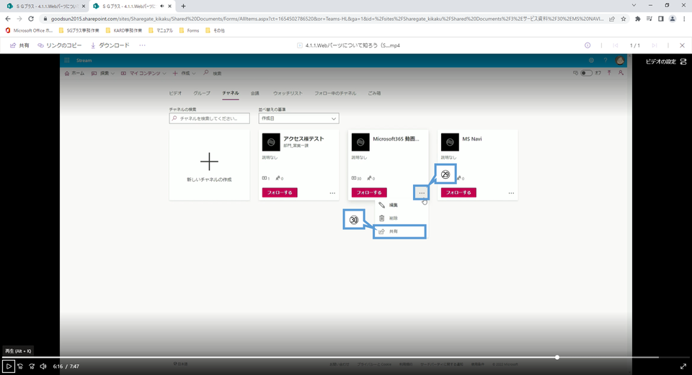The image size is (692, 375).
Task: Skip forward 10 seconds in the video
Action: point(32,366)
